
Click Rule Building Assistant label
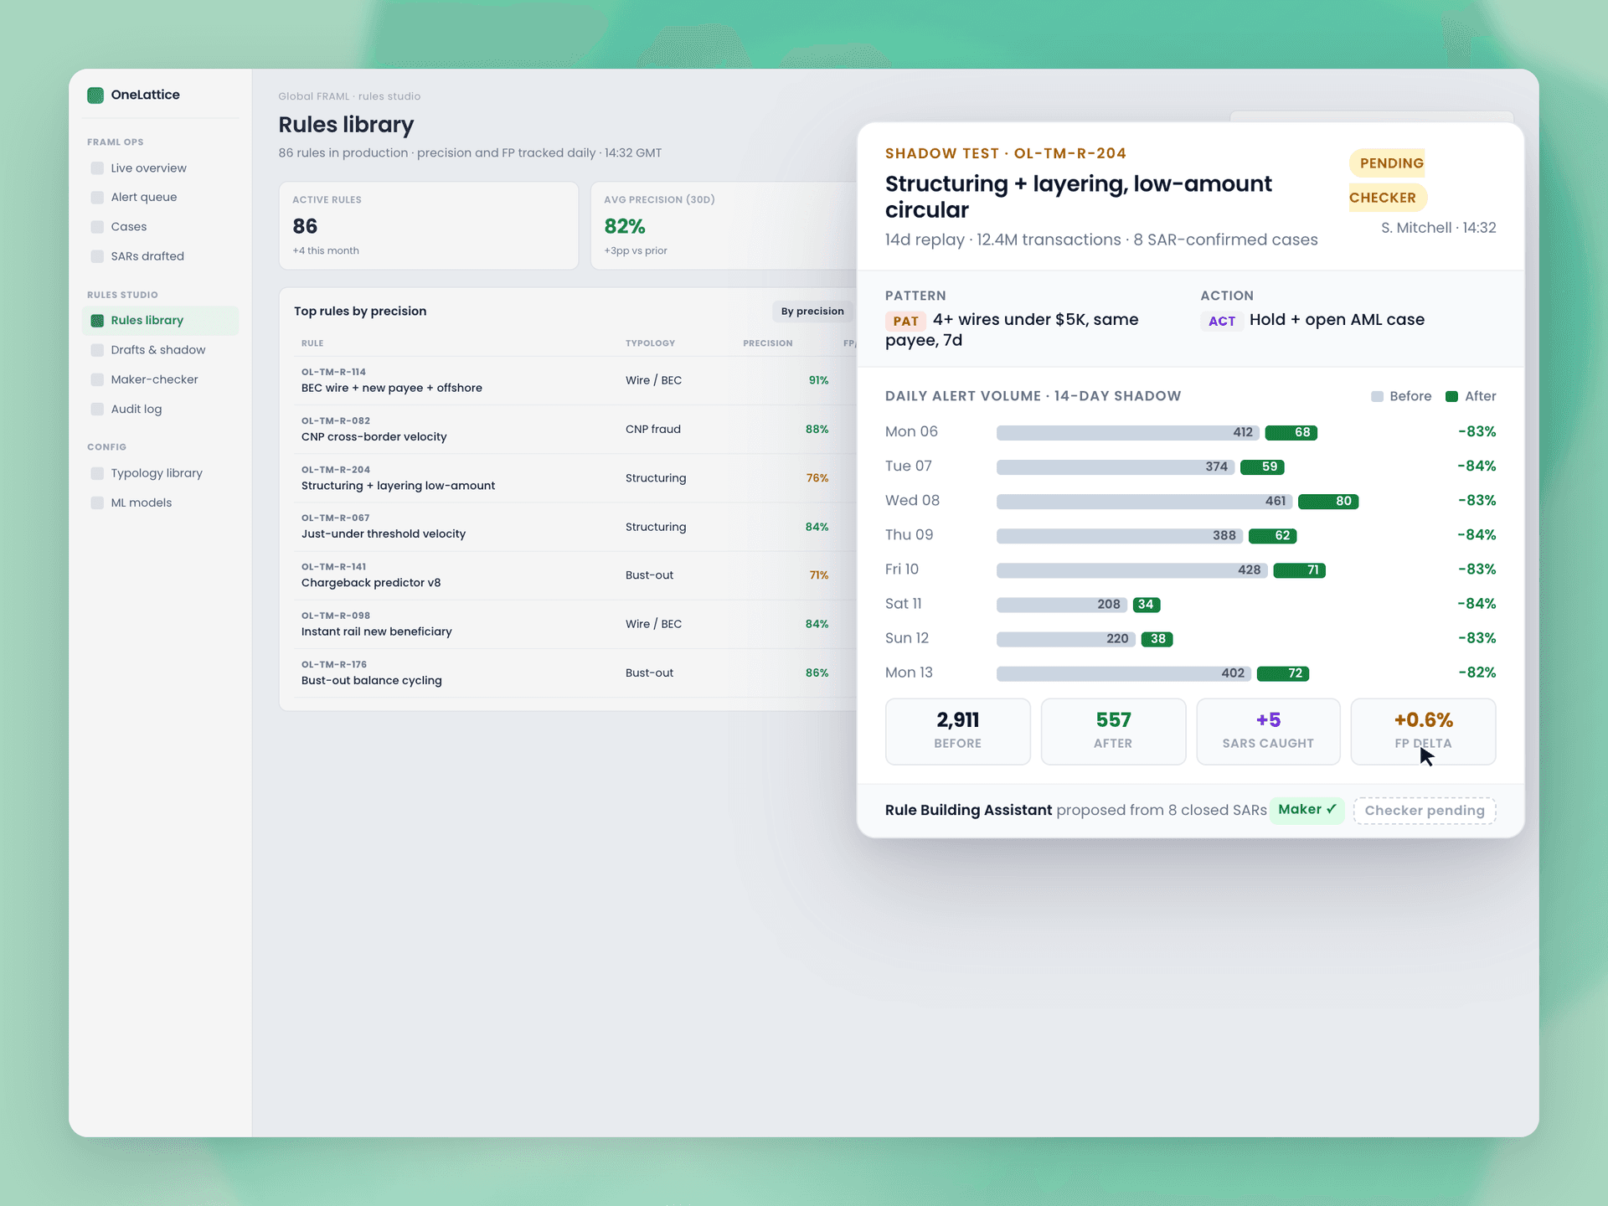click(968, 810)
